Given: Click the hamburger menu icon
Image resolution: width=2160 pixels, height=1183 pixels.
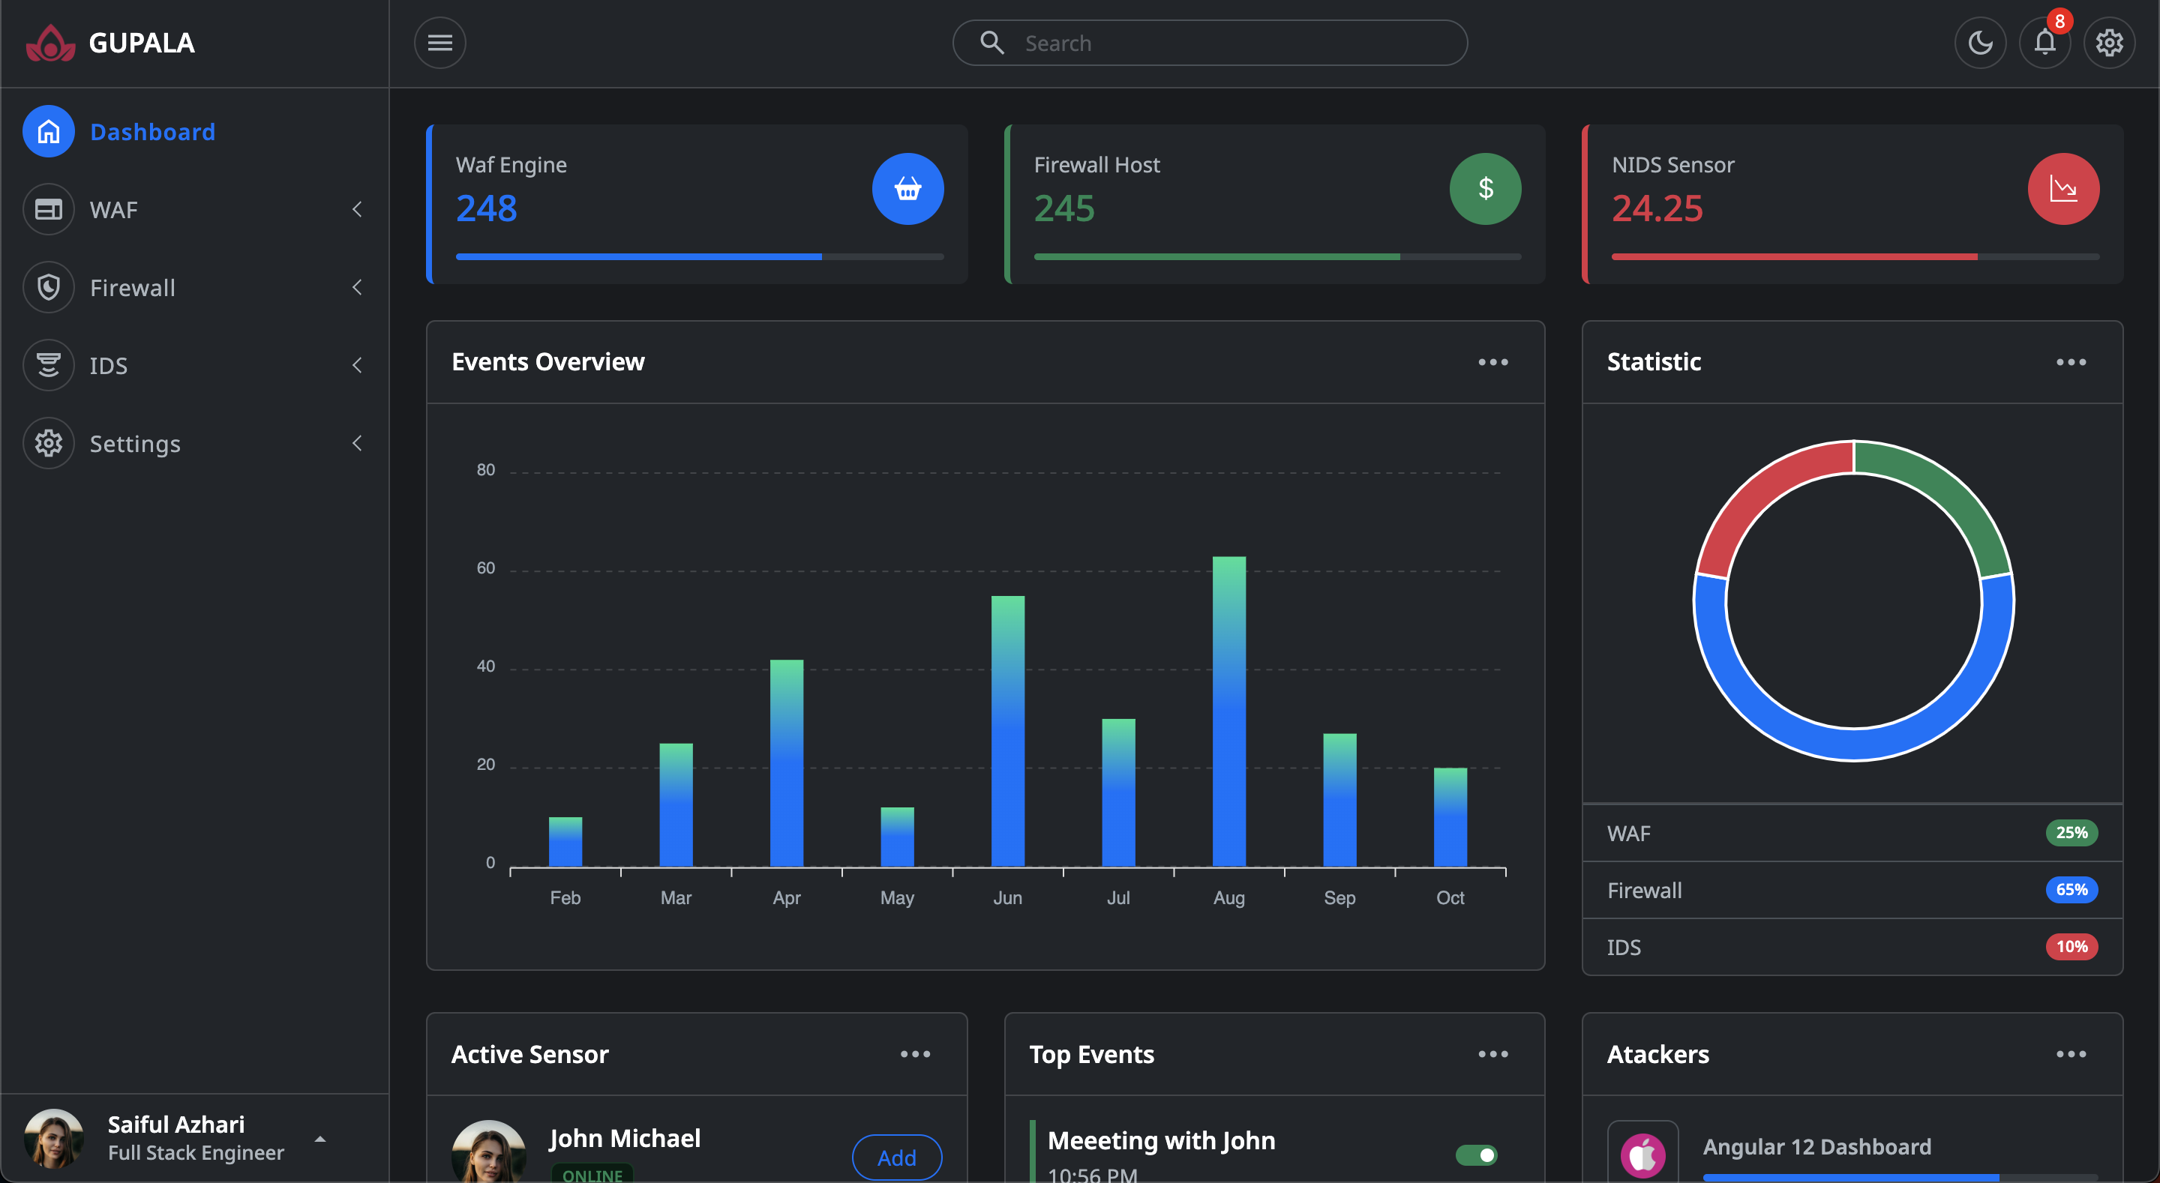Looking at the screenshot, I should coord(439,43).
